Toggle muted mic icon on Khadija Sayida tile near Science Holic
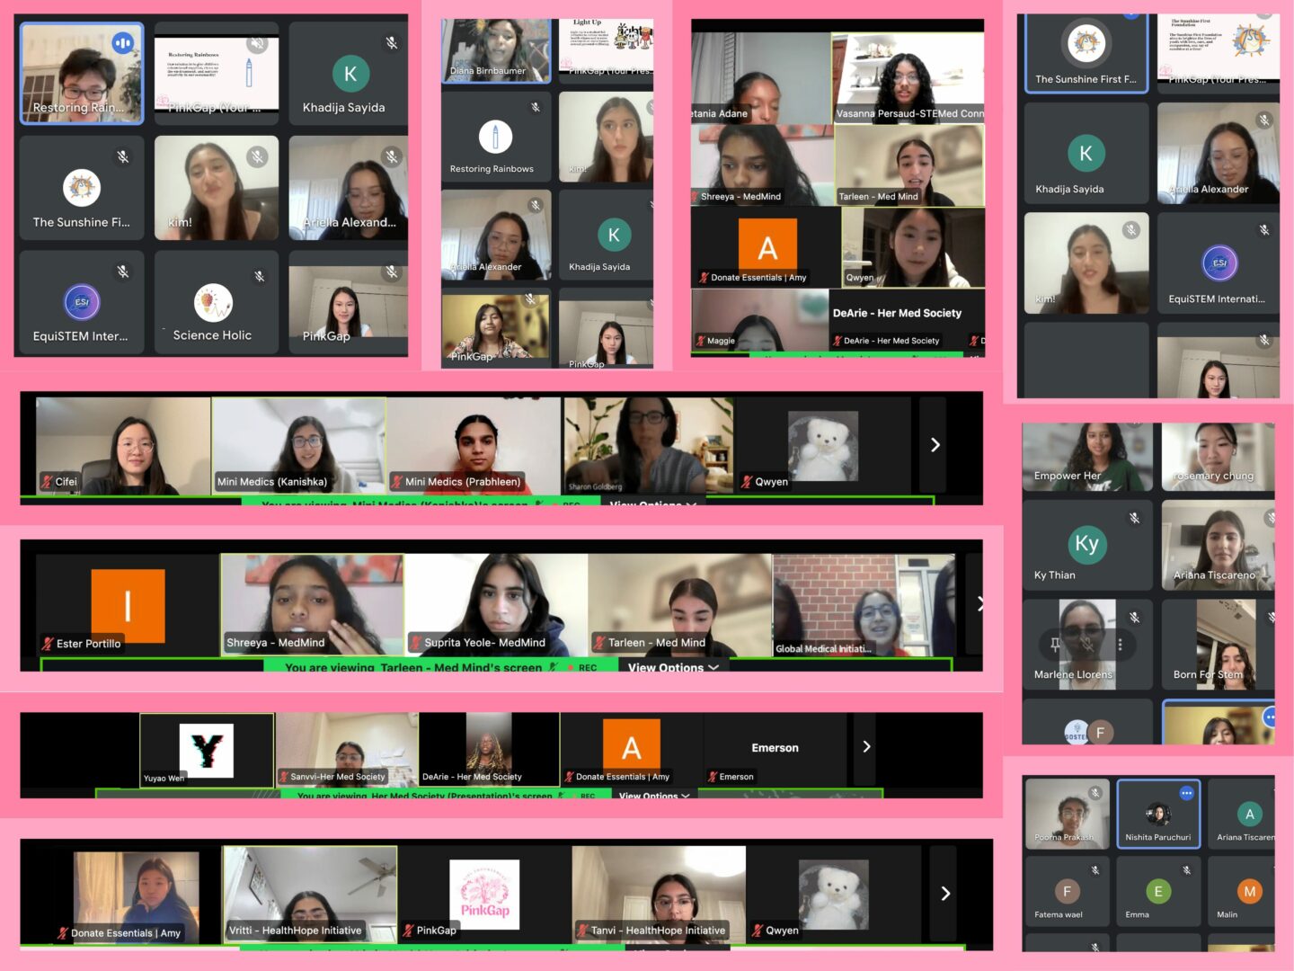The width and height of the screenshot is (1294, 971). point(392,42)
